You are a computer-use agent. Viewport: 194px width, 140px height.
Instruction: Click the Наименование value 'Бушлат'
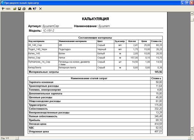click(x=104, y=26)
